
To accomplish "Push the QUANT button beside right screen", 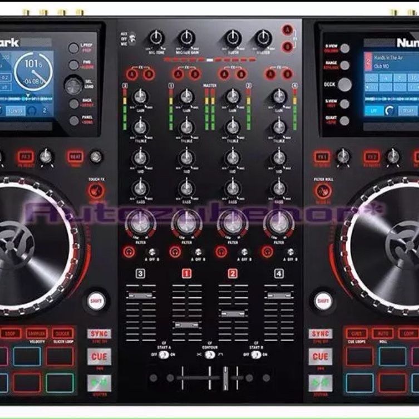I will point(344,121).
